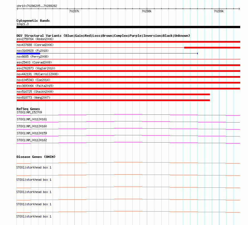Click the chr10:70286205..70289282 coordinate label
The width and height of the screenshot is (248, 225).
pos(37,6)
